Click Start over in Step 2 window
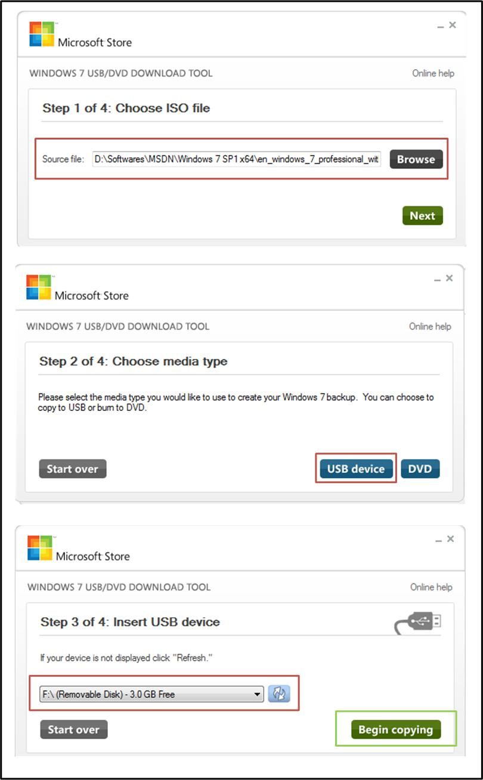Image resolution: width=483 pixels, height=780 pixels. [x=72, y=469]
